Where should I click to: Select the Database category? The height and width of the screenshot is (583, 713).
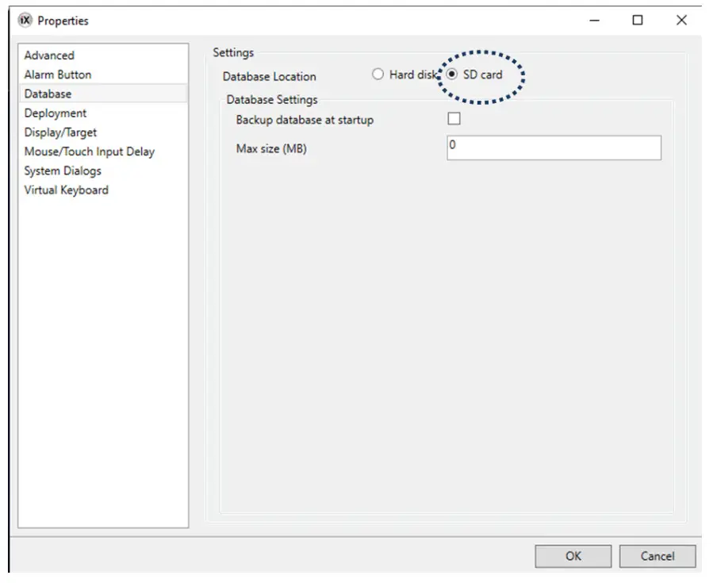103,94
